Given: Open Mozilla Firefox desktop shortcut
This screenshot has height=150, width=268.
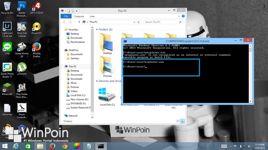Looking at the screenshot, I should click(x=36, y=50).
